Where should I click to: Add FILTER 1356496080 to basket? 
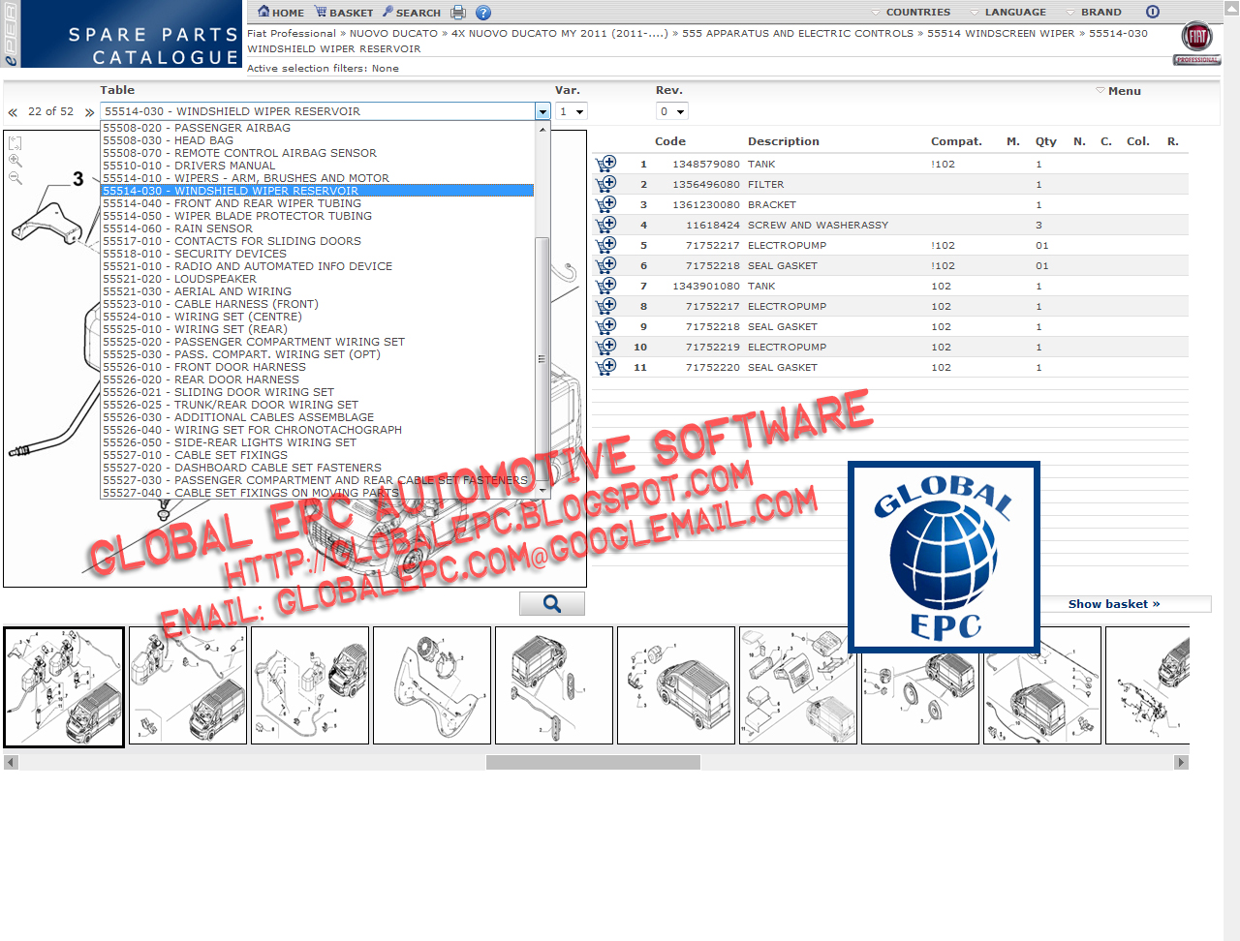[606, 184]
